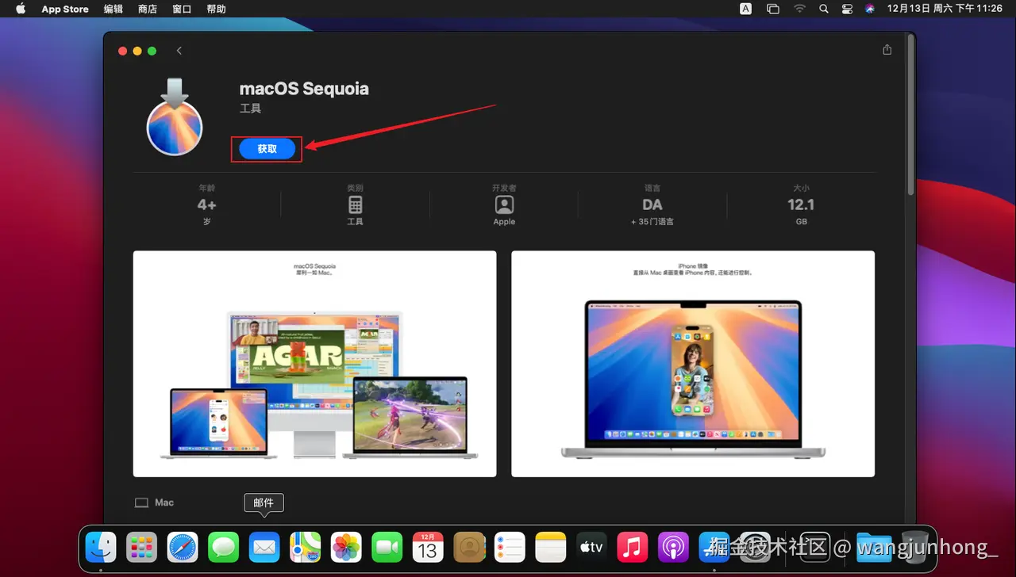1016x577 pixels.
Task: Open the 开发者 person icon
Action: tap(504, 205)
